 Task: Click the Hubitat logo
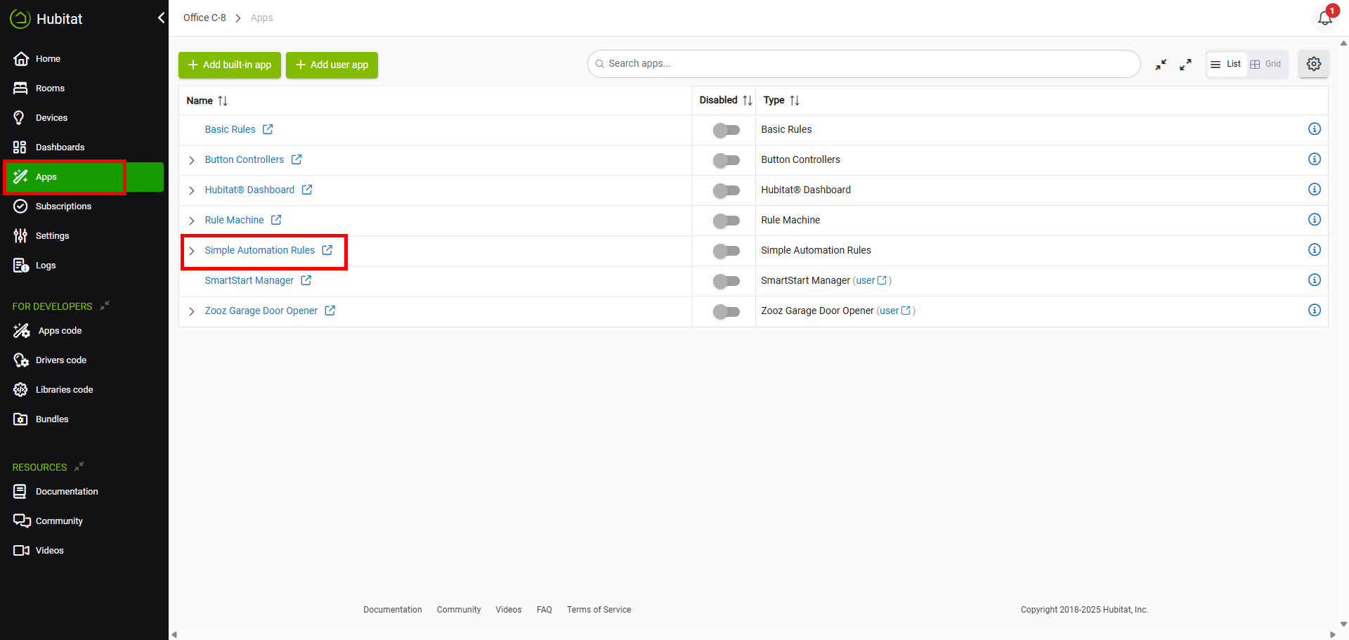[x=46, y=19]
